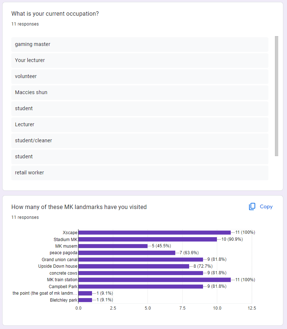Select the "gaming master" response
Viewport: 287px width, 329px height.
(x=140, y=44)
